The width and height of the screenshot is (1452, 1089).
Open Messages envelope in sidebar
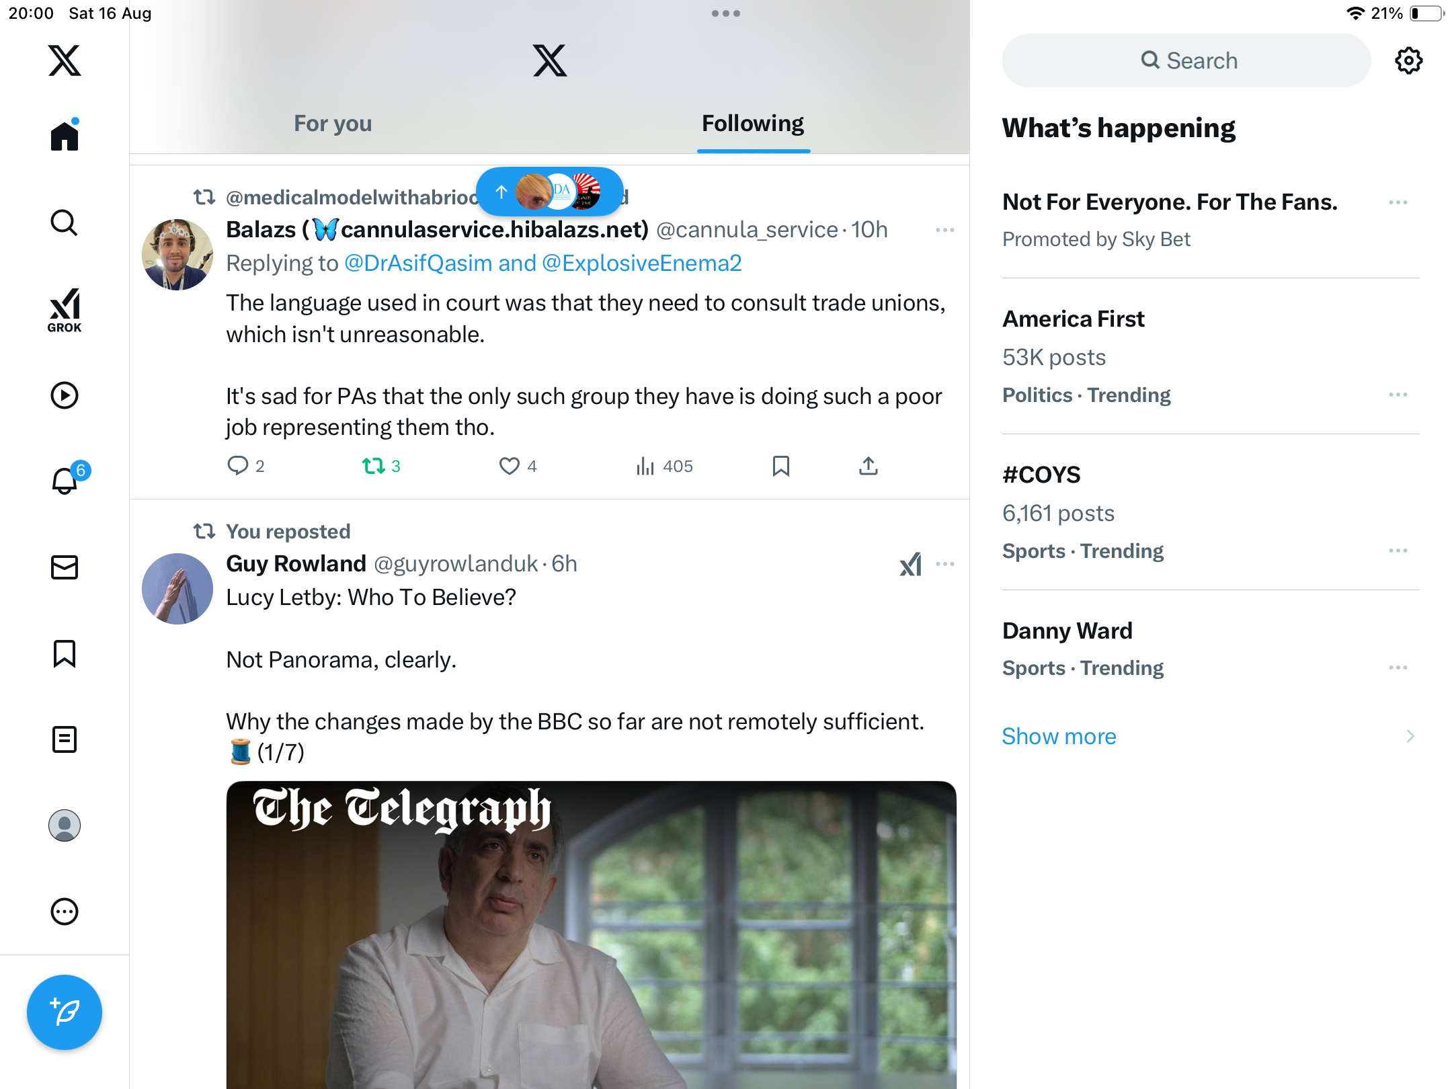(x=65, y=567)
